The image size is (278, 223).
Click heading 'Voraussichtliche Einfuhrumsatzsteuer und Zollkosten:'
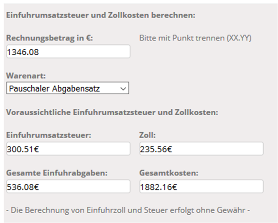tap(112, 112)
